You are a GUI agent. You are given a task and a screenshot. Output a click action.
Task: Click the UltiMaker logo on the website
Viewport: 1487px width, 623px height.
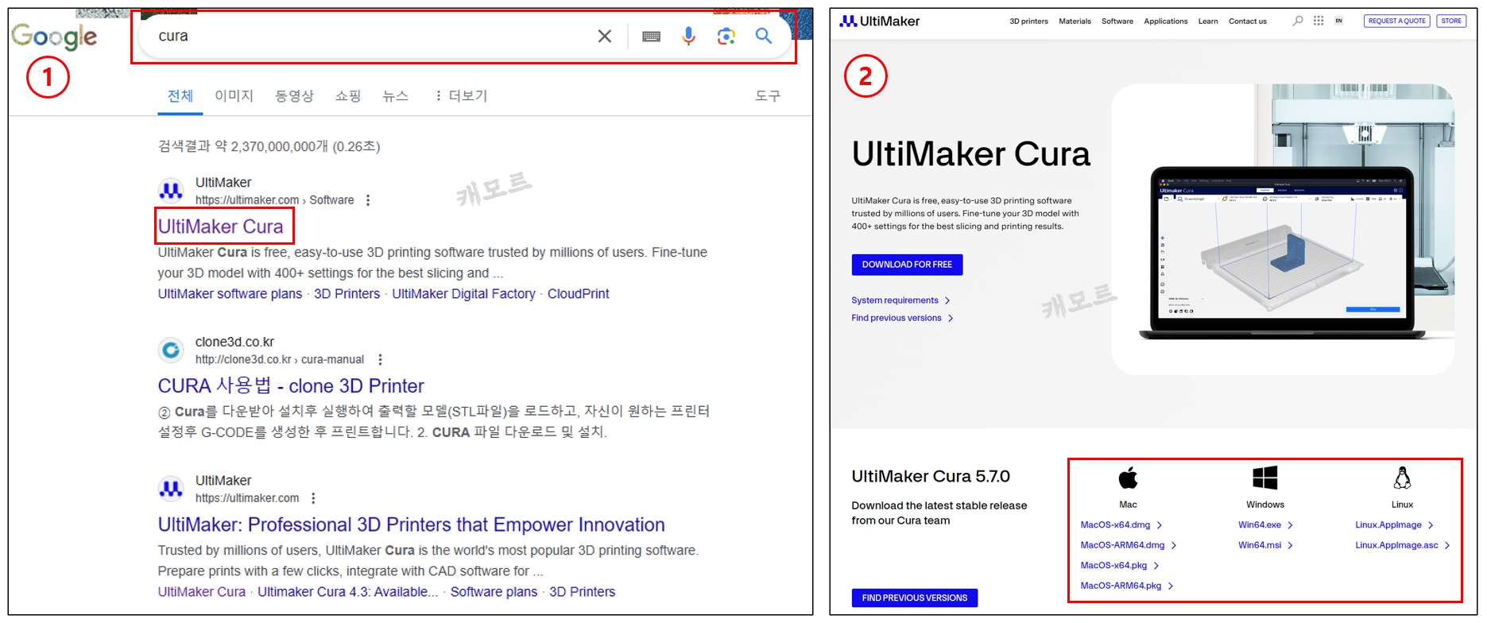pos(880,21)
